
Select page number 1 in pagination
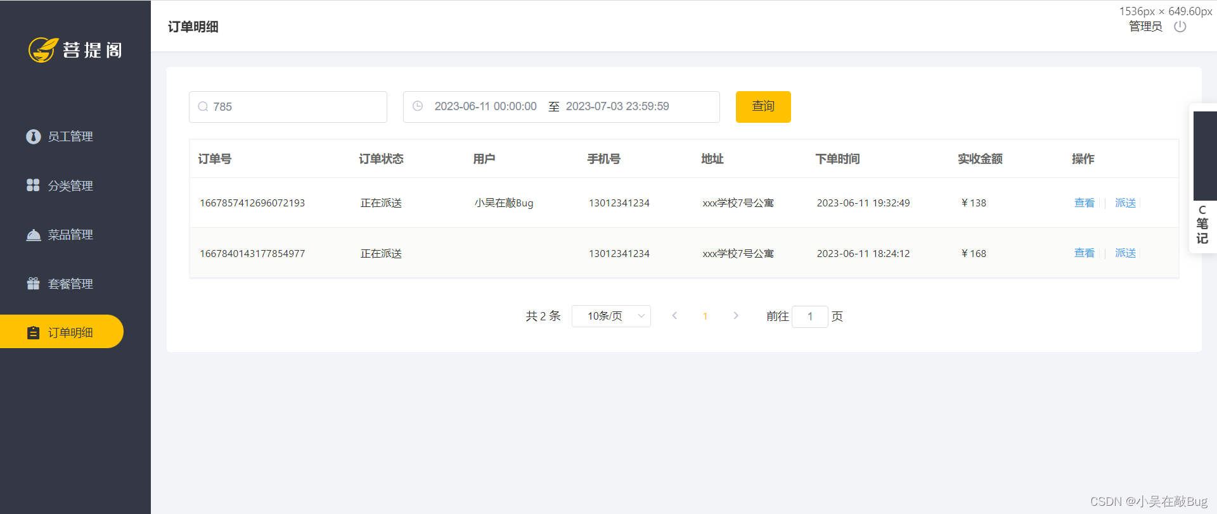pos(705,316)
